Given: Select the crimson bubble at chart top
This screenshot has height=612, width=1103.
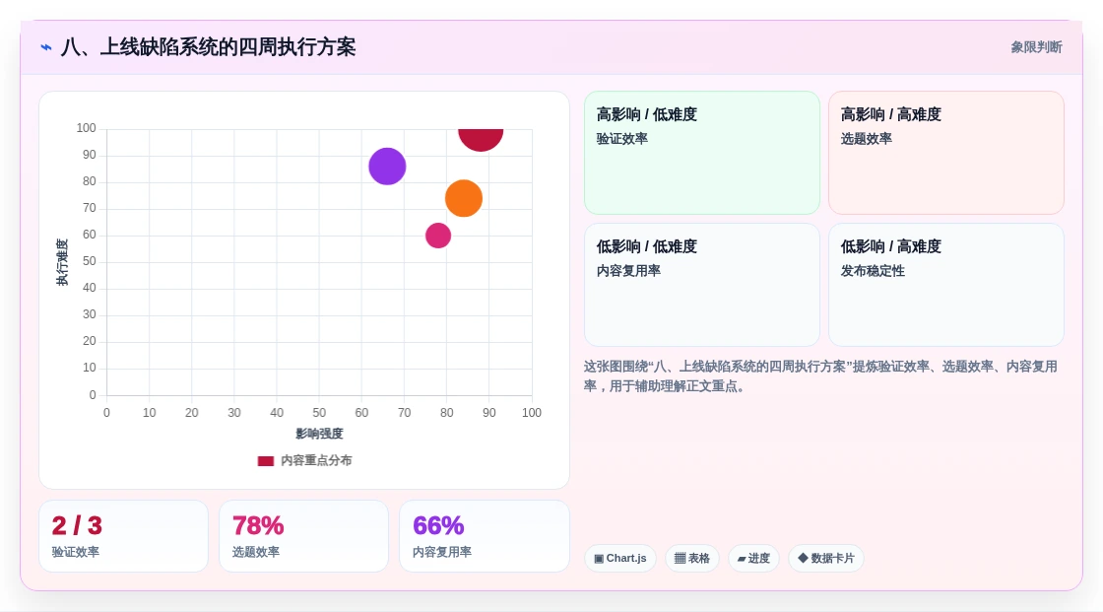Looking at the screenshot, I should [481, 139].
